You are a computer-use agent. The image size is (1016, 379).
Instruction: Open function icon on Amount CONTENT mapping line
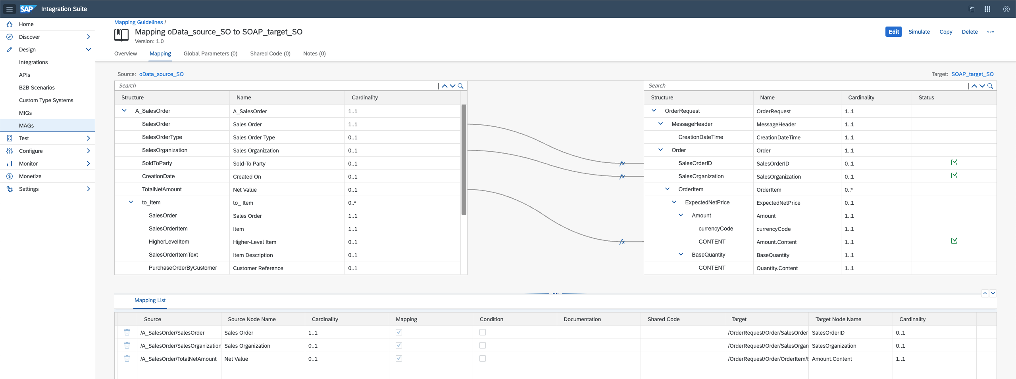coord(622,242)
